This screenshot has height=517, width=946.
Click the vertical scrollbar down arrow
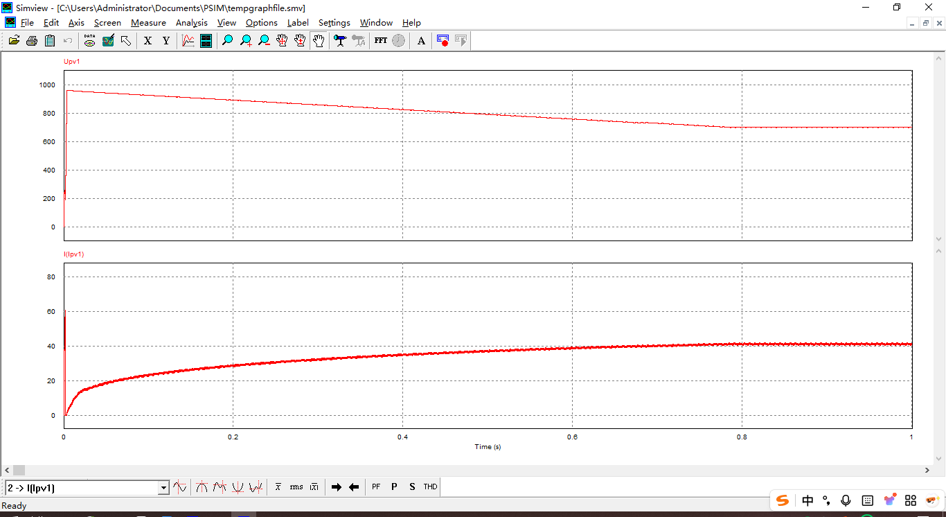939,458
